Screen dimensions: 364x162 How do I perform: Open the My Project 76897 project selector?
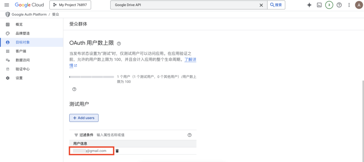point(70,5)
